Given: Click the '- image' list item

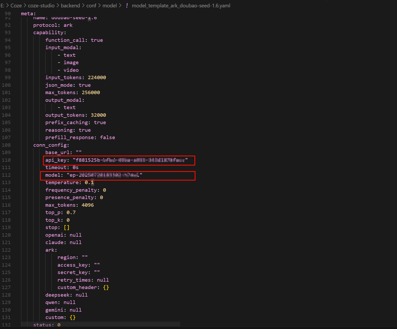Looking at the screenshot, I should (68, 63).
